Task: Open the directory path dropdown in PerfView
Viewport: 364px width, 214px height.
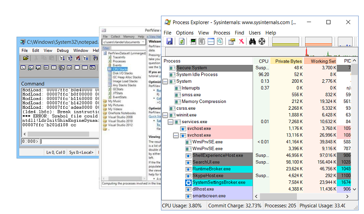Action: (x=143, y=42)
